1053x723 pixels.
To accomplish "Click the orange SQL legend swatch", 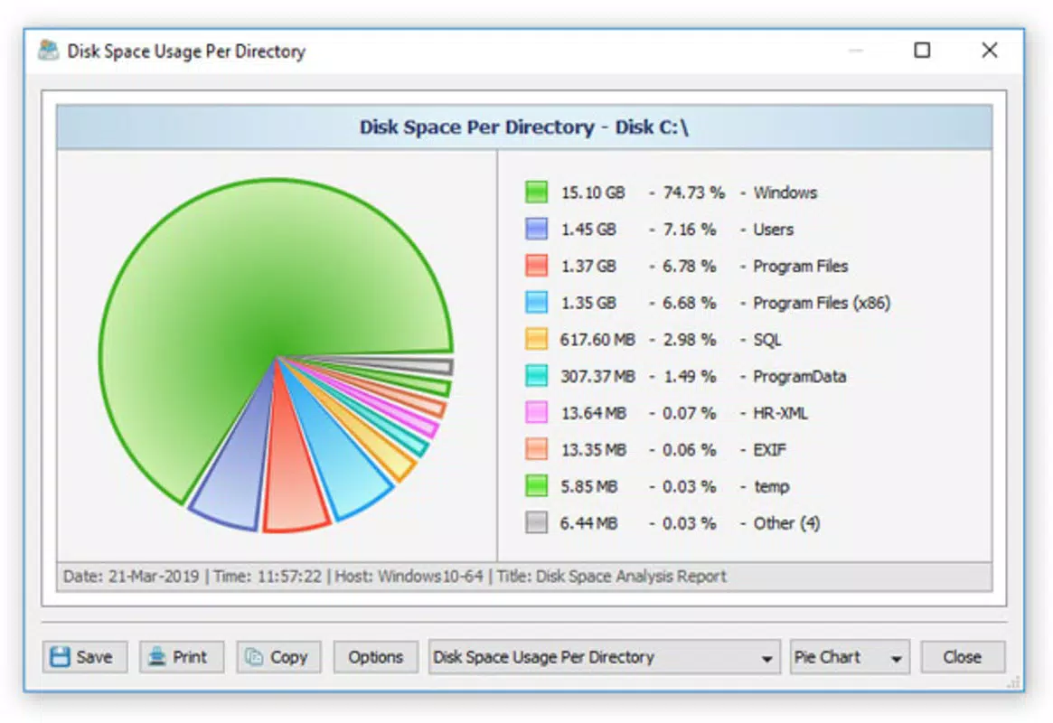I will pyautogui.click(x=536, y=339).
